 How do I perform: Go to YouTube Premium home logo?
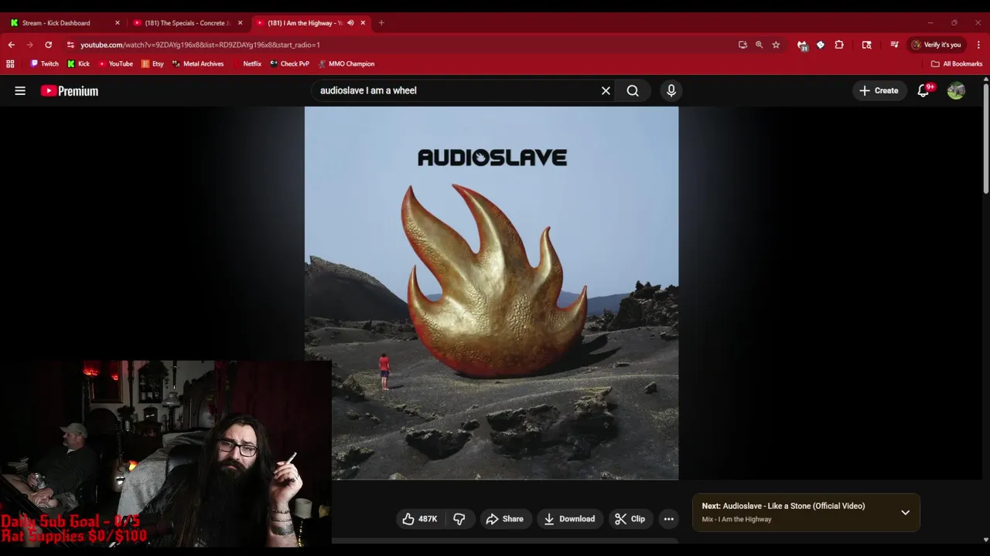click(x=70, y=91)
